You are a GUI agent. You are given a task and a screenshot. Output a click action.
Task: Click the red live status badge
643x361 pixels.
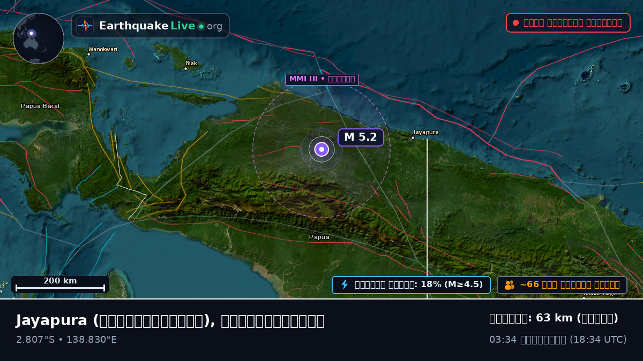click(x=568, y=22)
